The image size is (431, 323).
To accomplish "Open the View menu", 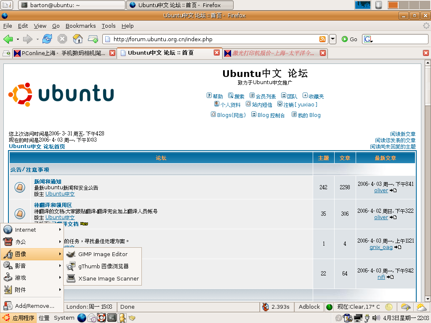I will pyautogui.click(x=40, y=26).
